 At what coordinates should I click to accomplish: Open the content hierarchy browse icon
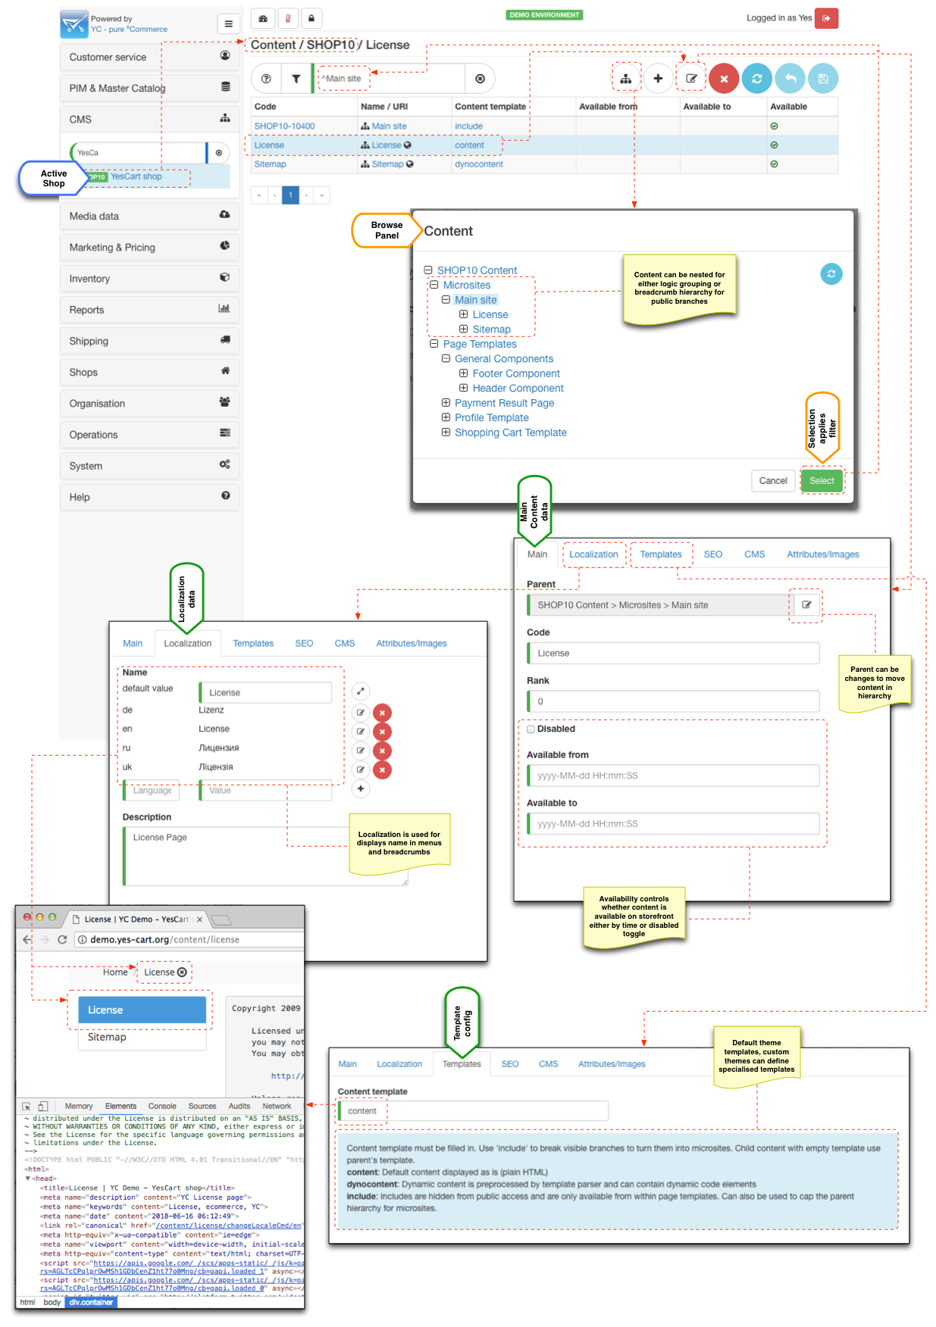[x=626, y=79]
